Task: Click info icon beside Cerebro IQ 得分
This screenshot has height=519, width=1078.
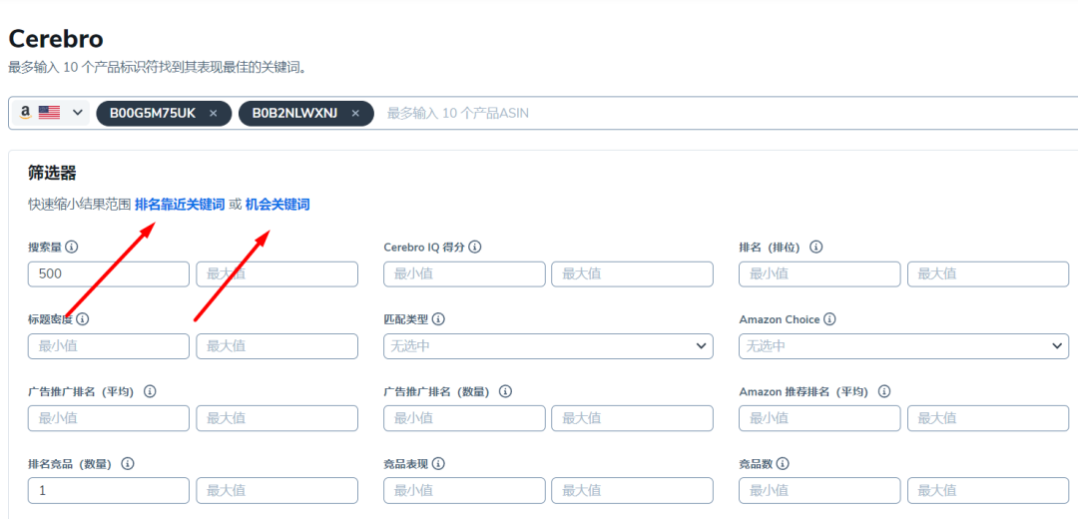Action: point(475,248)
